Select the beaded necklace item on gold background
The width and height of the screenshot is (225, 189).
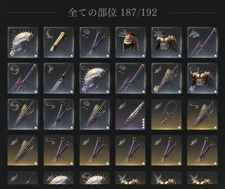[166, 114]
